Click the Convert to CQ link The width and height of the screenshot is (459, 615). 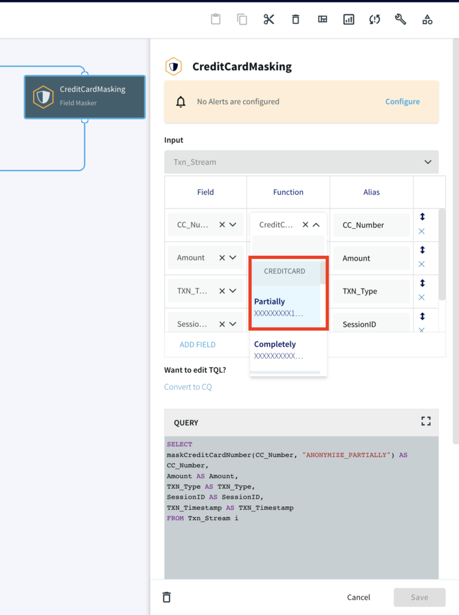tap(188, 387)
